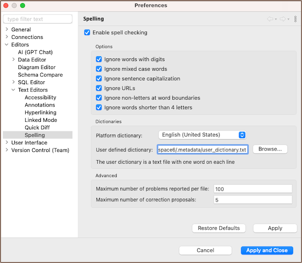Uncheck Ignore mixed case words
Viewport: 302px width, 263px height.
99,69
